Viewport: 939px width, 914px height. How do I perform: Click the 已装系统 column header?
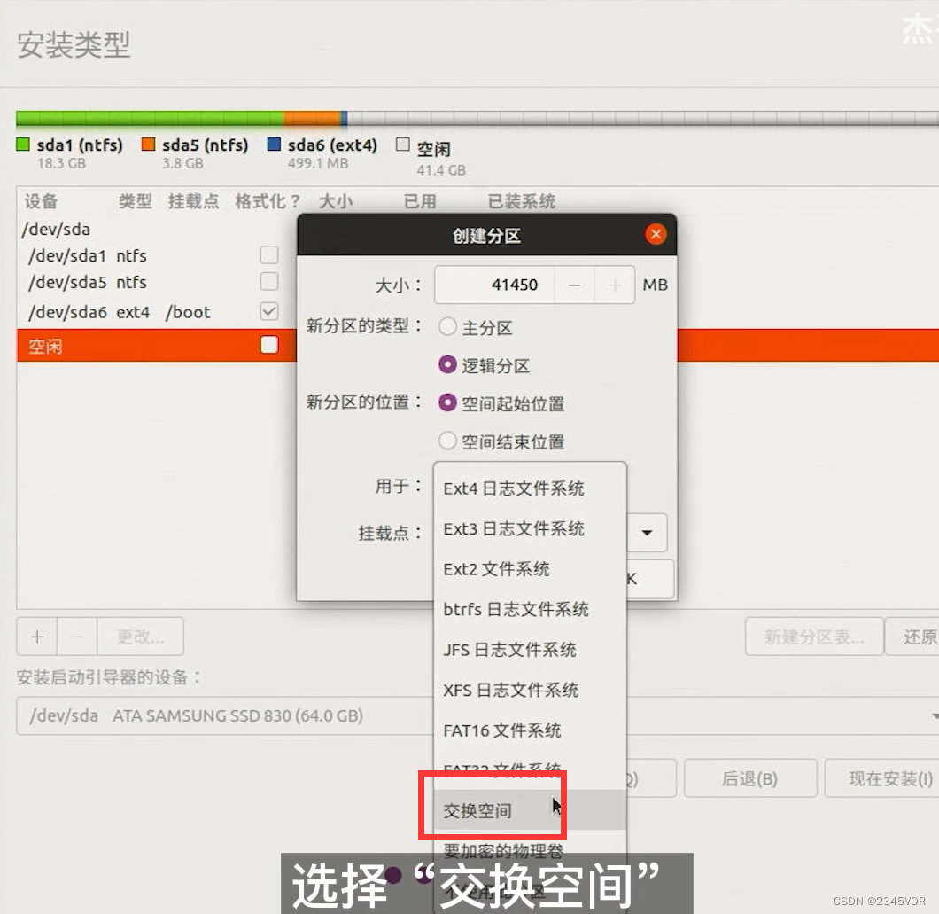pos(522,201)
